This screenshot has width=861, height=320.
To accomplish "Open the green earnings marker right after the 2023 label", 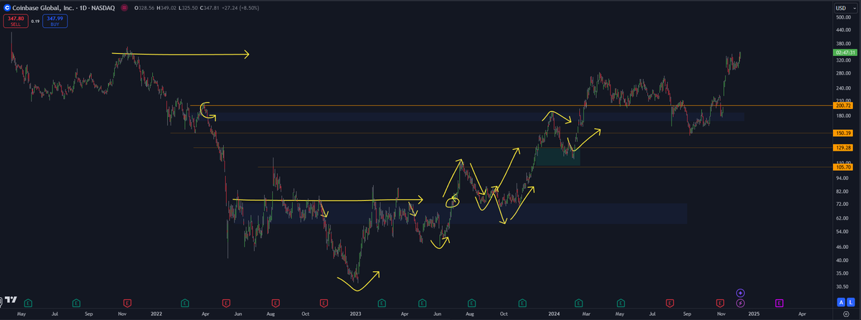I will 382,303.
